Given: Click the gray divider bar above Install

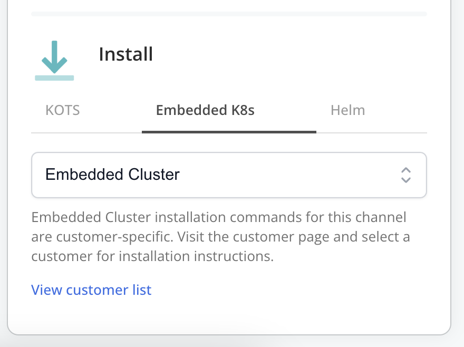Looking at the screenshot, I should click(229, 14).
